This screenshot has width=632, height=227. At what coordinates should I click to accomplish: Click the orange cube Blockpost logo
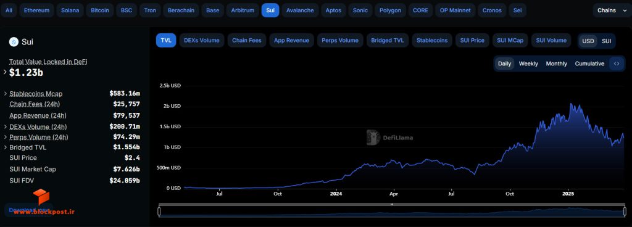(x=41, y=197)
